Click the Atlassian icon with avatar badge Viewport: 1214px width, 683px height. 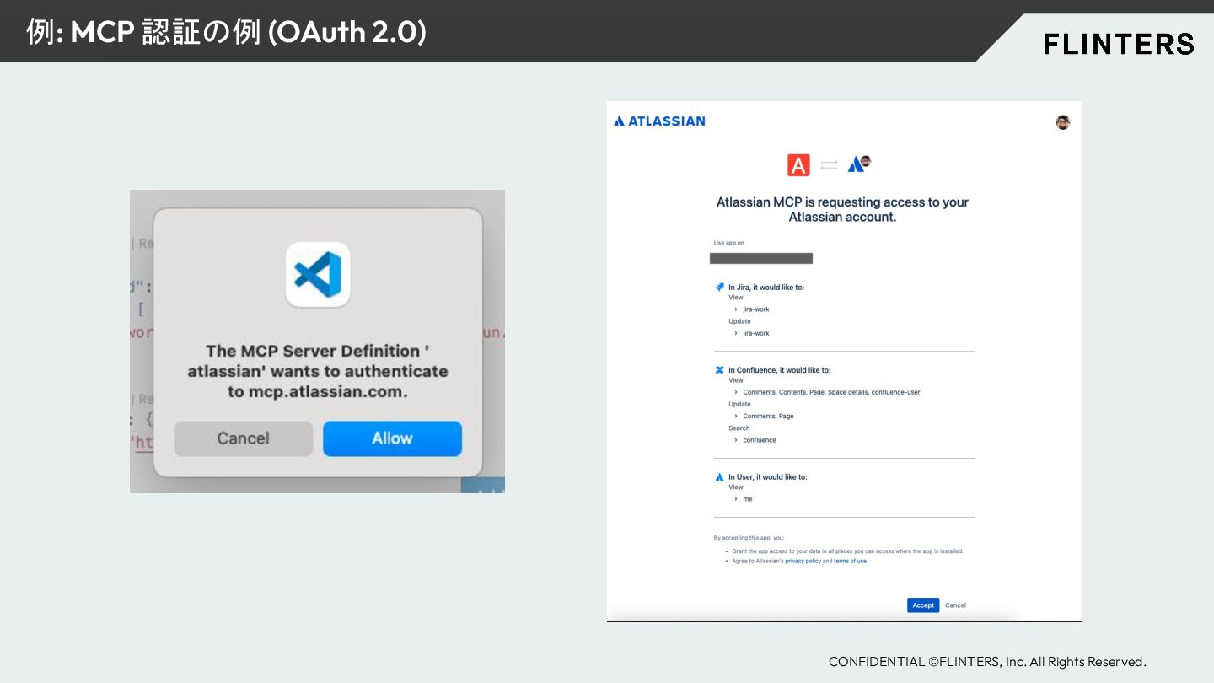tap(859, 164)
